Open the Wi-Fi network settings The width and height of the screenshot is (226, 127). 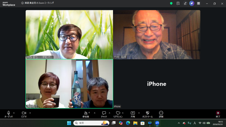tap(200, 123)
